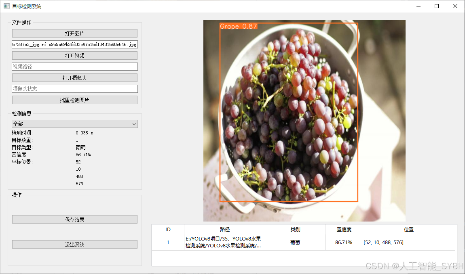Save results with 保存结果 button

(75, 220)
